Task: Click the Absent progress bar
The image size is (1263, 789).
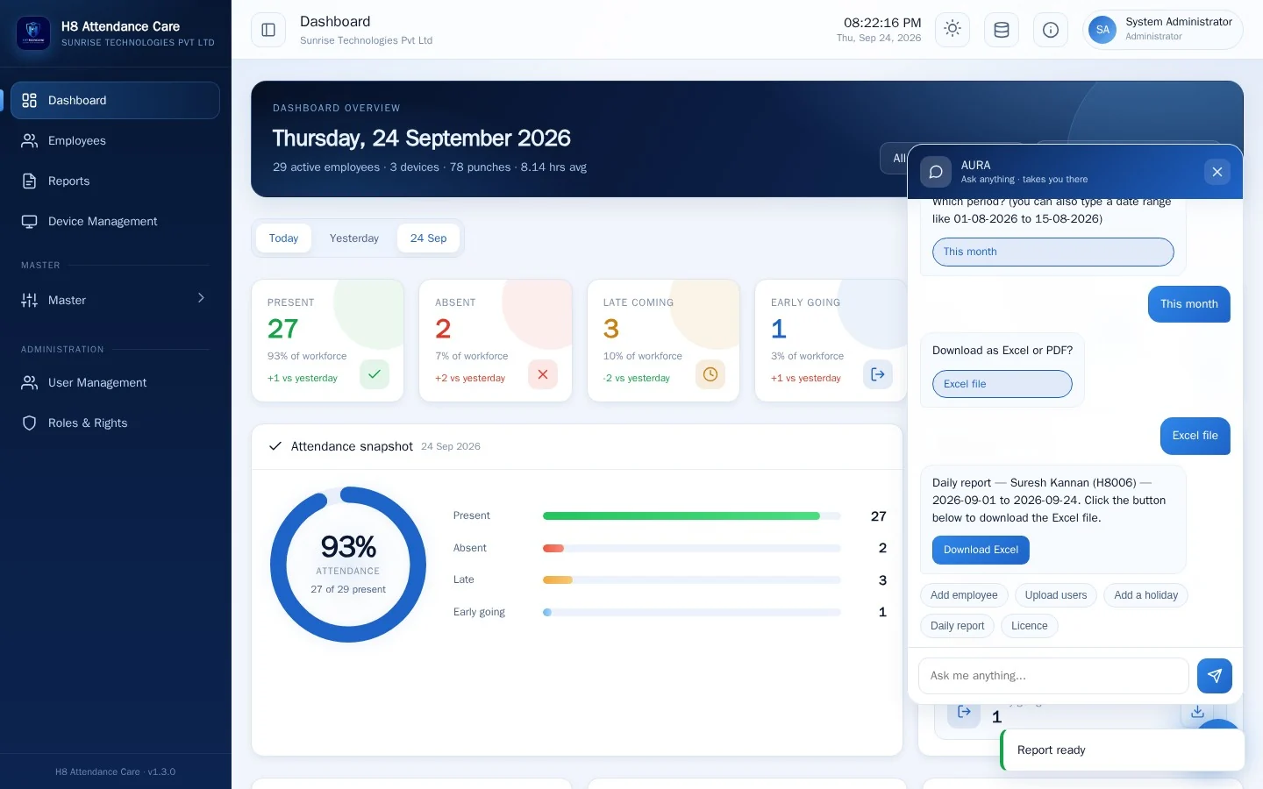Action: pos(692,549)
